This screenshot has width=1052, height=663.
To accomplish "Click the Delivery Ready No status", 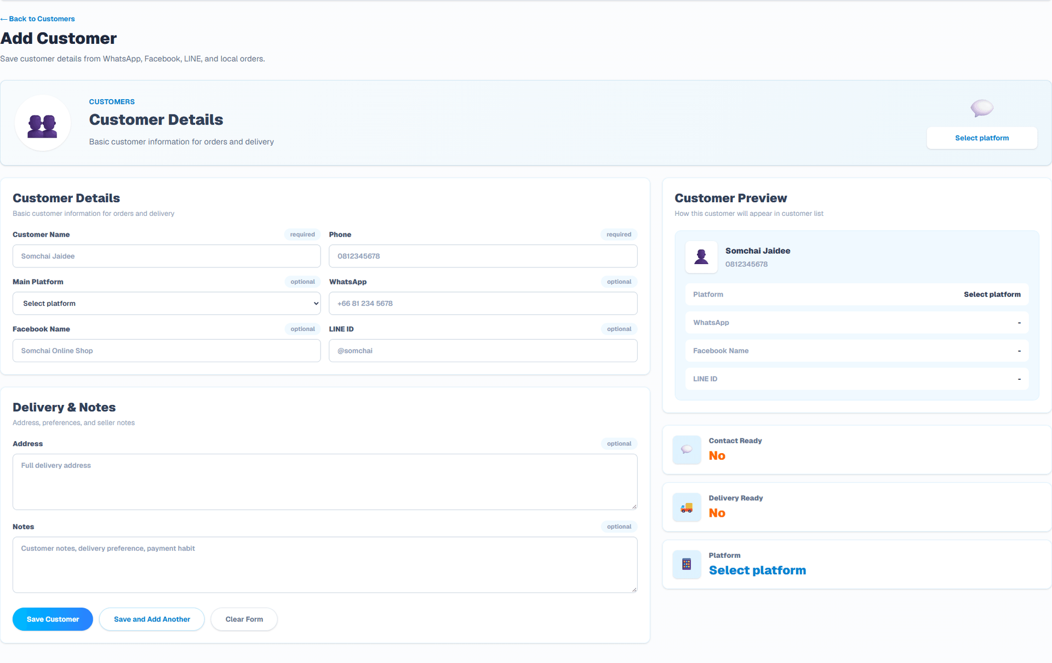I will pos(717,513).
